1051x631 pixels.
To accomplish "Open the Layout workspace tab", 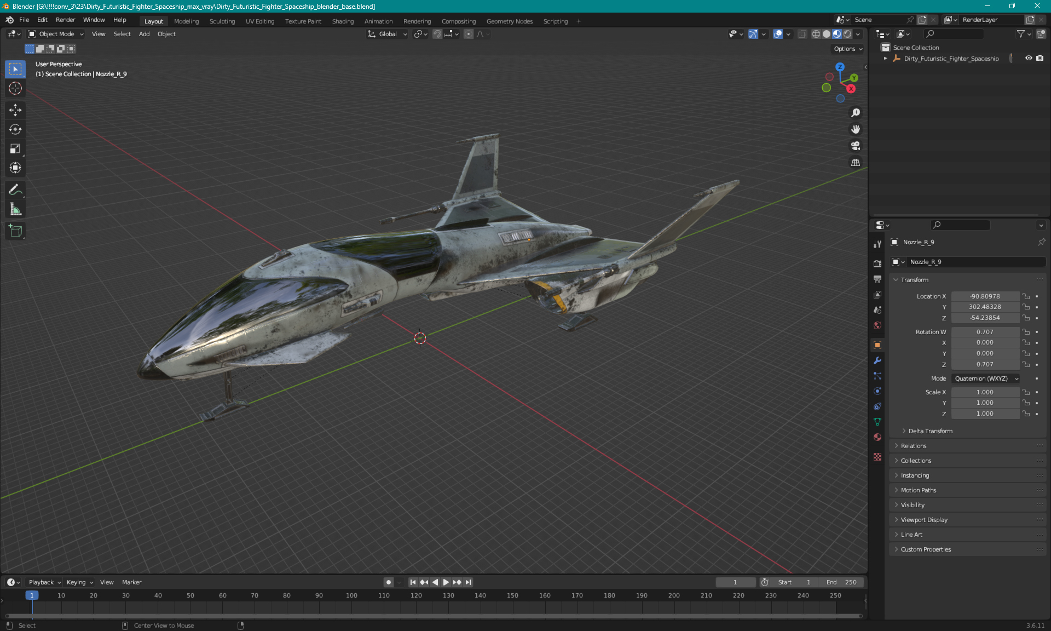I will (x=153, y=20).
